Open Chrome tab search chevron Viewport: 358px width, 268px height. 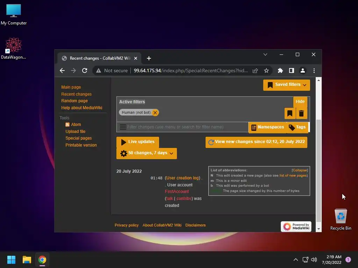pos(265,54)
